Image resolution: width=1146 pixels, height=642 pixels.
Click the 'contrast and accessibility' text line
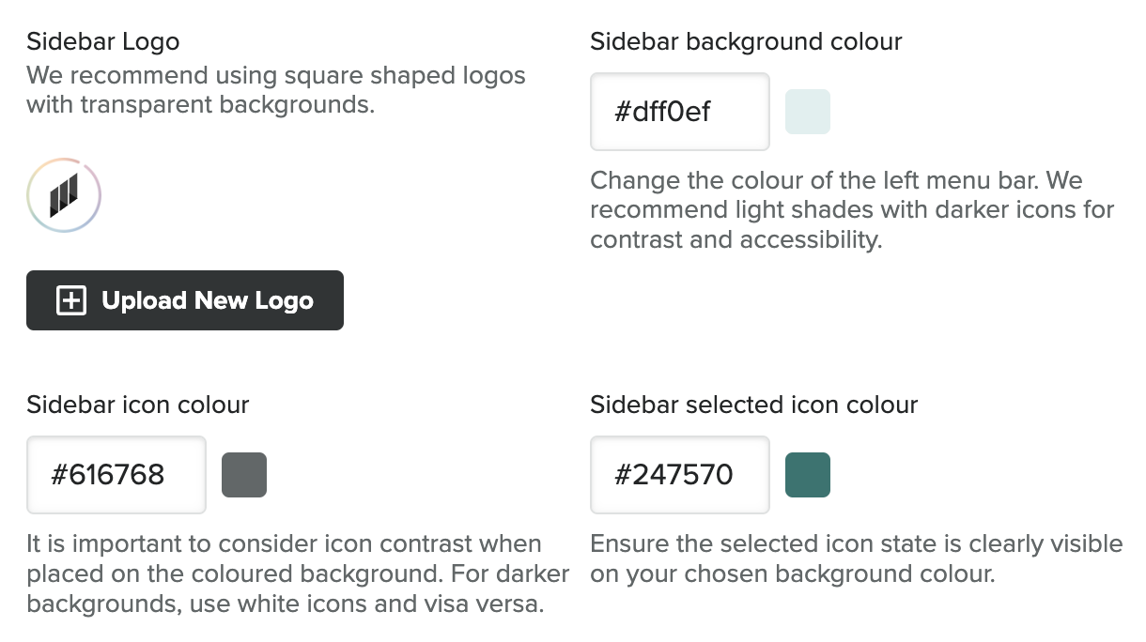tap(736, 239)
